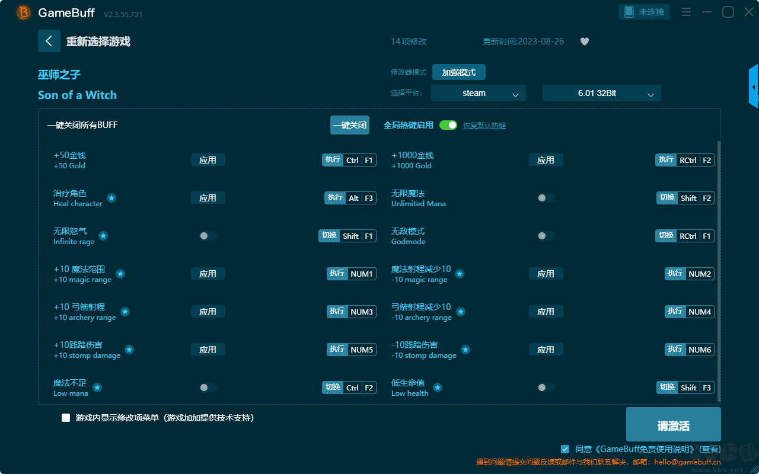The height and width of the screenshot is (474, 759).
Task: Click the Shift F1 hotkey for Infinite rage
Action: click(347, 236)
